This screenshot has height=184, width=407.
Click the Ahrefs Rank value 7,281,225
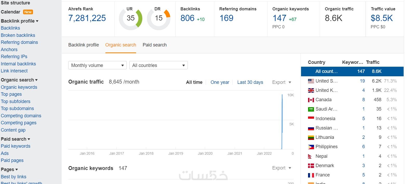(87, 18)
